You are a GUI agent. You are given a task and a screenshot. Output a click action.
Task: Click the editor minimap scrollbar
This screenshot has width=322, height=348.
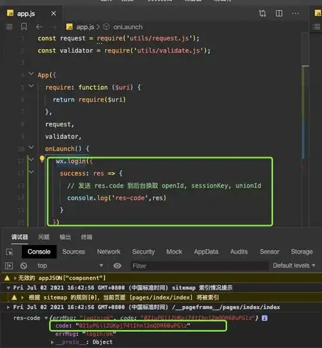(x=305, y=129)
